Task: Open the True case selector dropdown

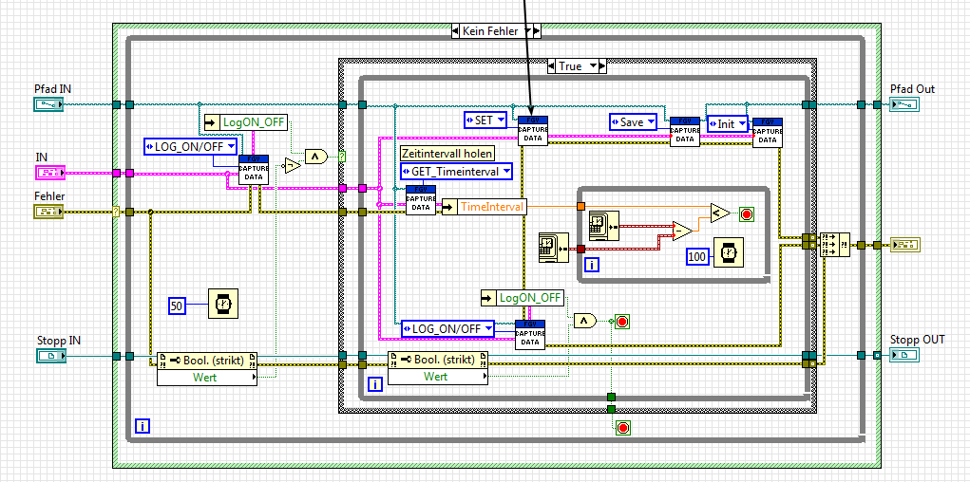Action: (593, 65)
